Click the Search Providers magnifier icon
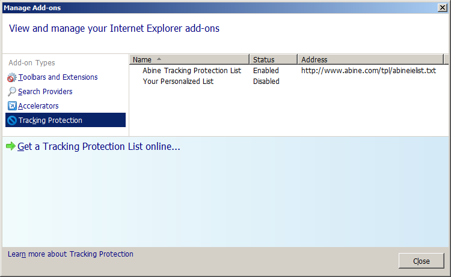 click(12, 92)
